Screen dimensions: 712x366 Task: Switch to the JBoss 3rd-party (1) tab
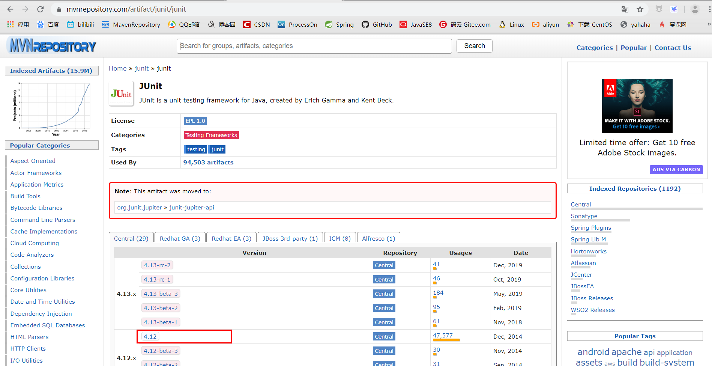coord(290,238)
